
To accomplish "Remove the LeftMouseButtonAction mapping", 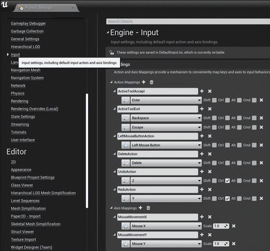I will [x=210, y=136].
